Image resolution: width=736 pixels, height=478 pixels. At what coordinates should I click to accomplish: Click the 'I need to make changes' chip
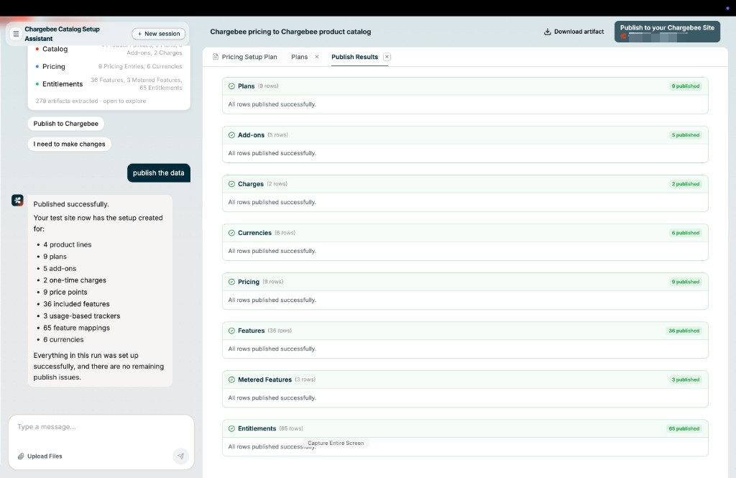pos(70,144)
